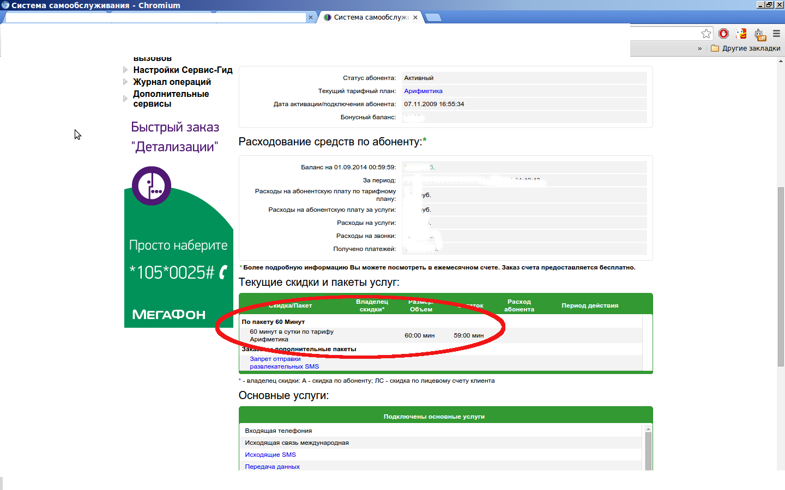Click the main page vertical scrollbar thumb

(781, 277)
